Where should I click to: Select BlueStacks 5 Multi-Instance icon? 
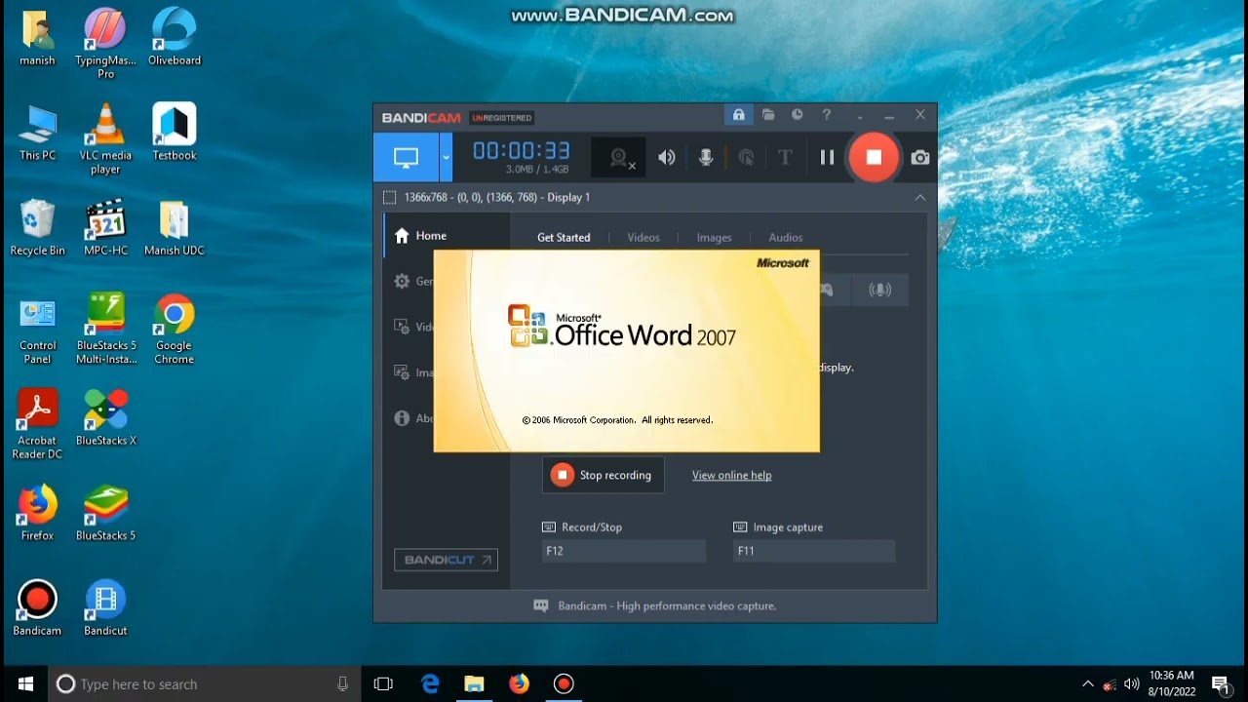coord(105,329)
